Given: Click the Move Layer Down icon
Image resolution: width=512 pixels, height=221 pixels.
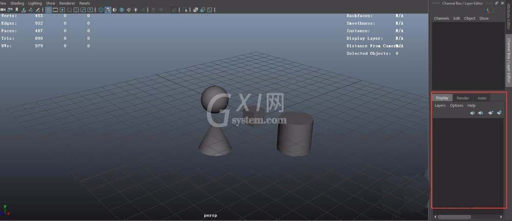Looking at the screenshot, I should click(x=480, y=113).
